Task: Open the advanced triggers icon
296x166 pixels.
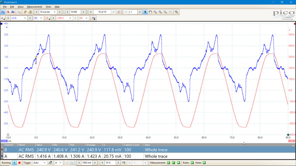Action: 50,163
